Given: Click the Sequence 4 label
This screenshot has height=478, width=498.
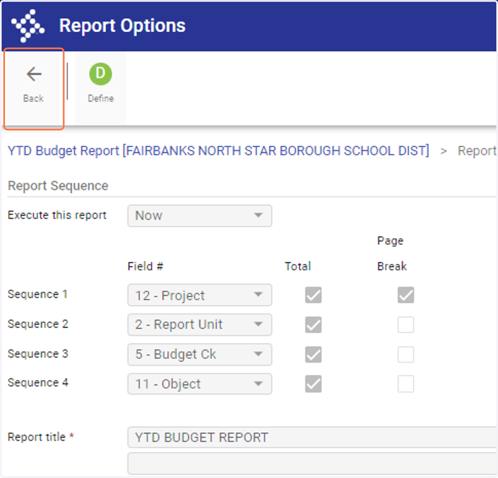Looking at the screenshot, I should point(38,383).
